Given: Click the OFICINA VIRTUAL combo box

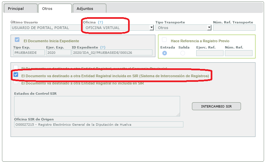Looking at the screenshot, I should [x=118, y=28].
